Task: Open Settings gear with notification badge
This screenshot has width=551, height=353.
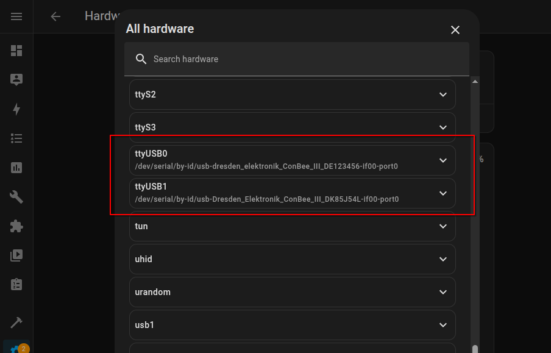Action: [x=16, y=348]
